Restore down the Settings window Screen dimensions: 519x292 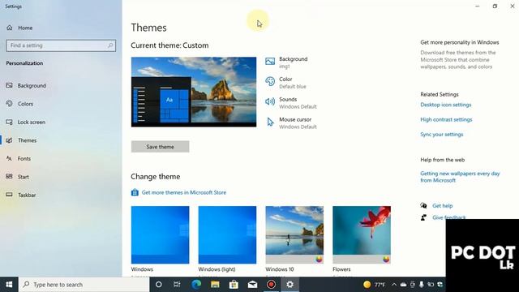coord(495,6)
